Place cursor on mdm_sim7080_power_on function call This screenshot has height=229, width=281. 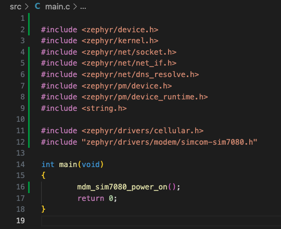pos(122,187)
